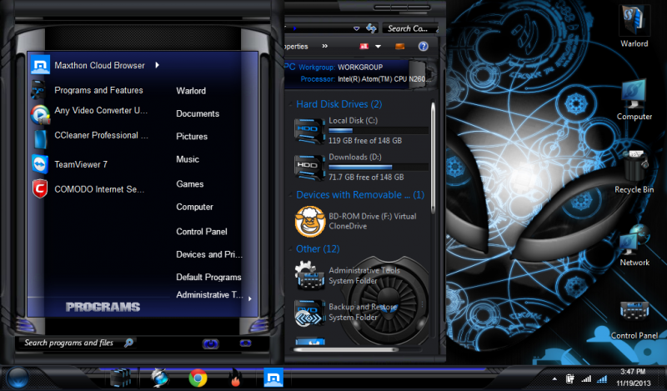667x391 pixels.
Task: Open the Network desktop icon
Action: [x=634, y=242]
